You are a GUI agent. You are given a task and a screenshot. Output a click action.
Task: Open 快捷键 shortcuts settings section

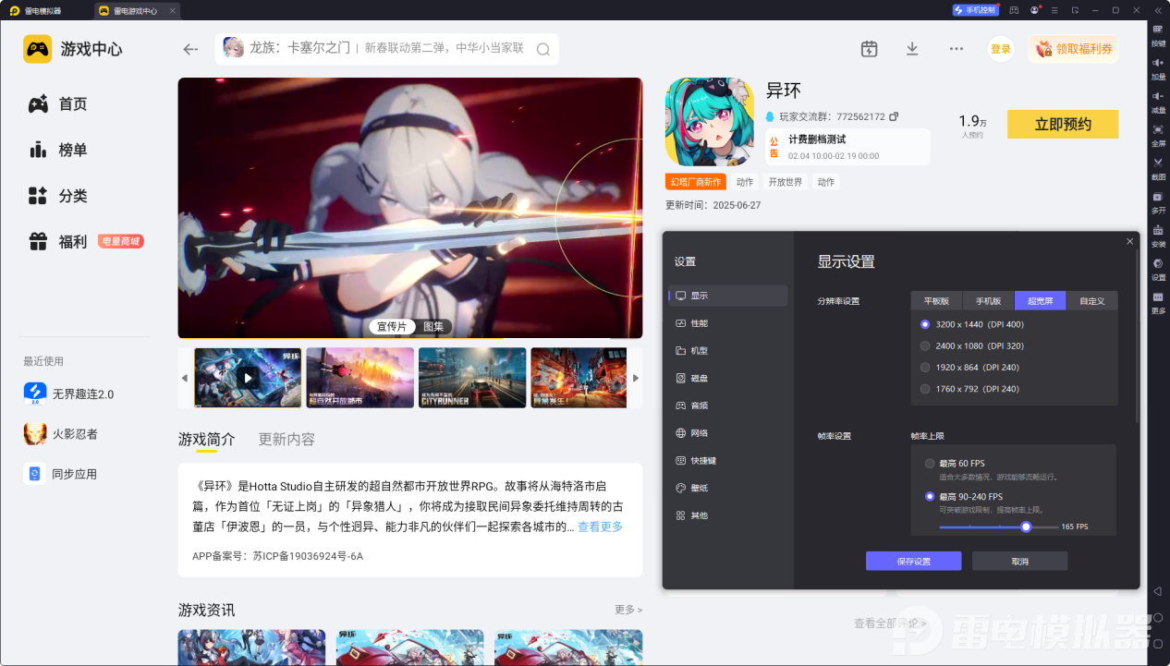pos(727,460)
